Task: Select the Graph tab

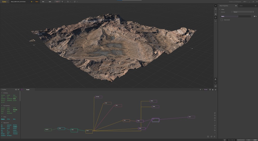Action: (28, 89)
